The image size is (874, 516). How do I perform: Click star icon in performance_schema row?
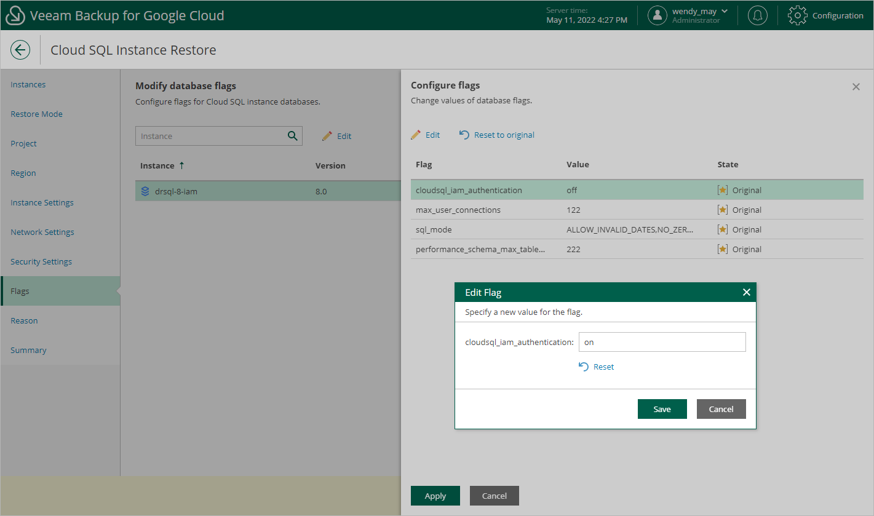point(723,249)
